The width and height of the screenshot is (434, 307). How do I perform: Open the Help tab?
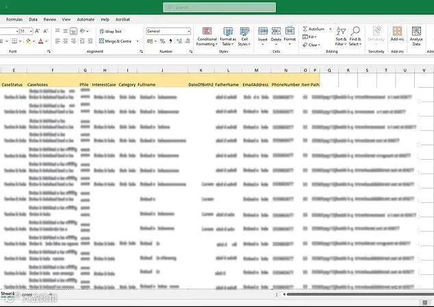pyautogui.click(x=105, y=19)
